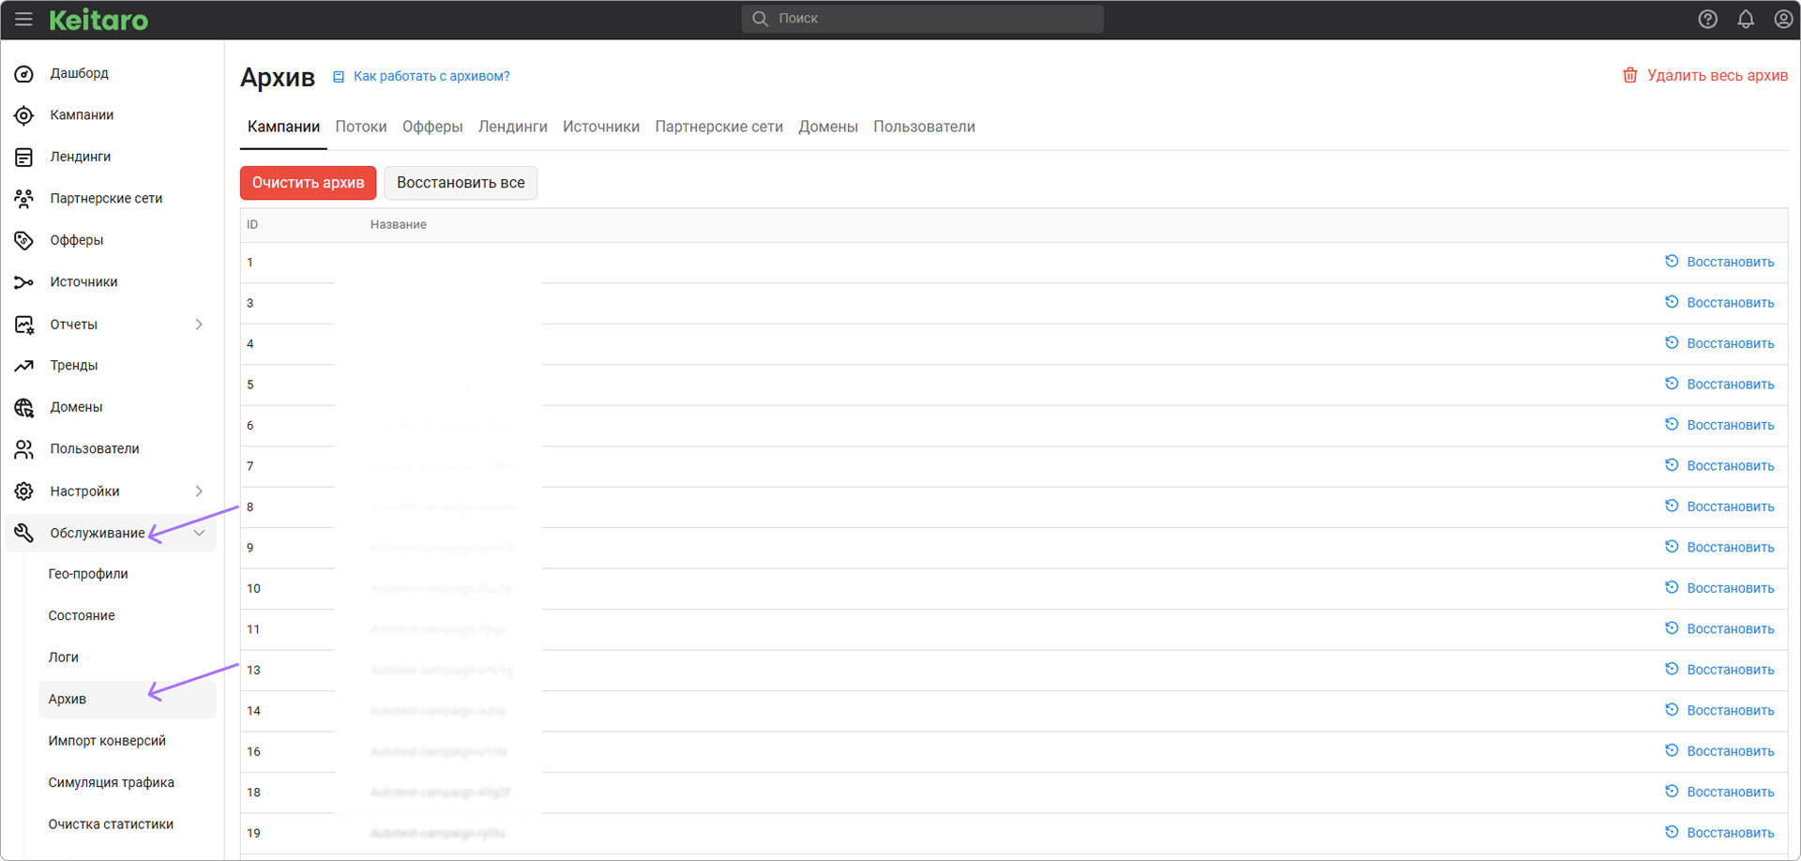Screen dimensions: 1801x861
Task: Click the Campaigns target icon in sidebar
Action: (x=24, y=115)
